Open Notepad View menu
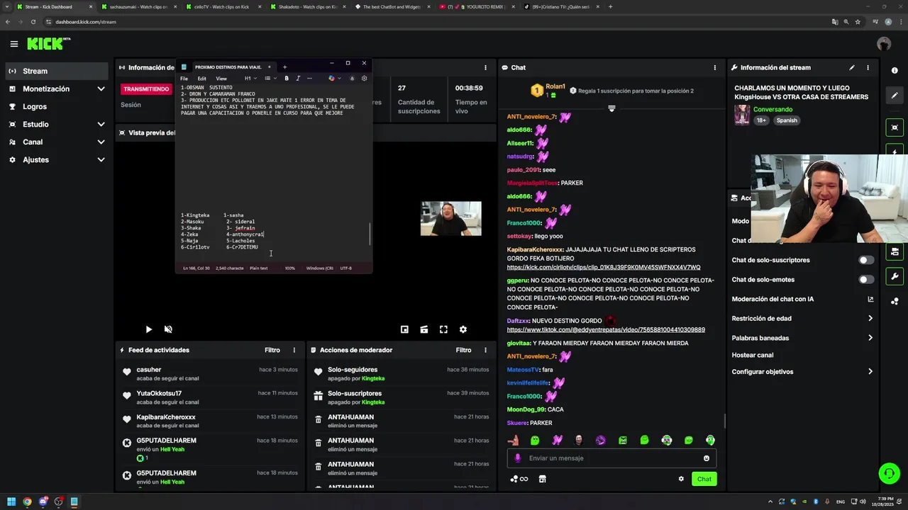Screen dimensions: 908x510 [x=221, y=79]
